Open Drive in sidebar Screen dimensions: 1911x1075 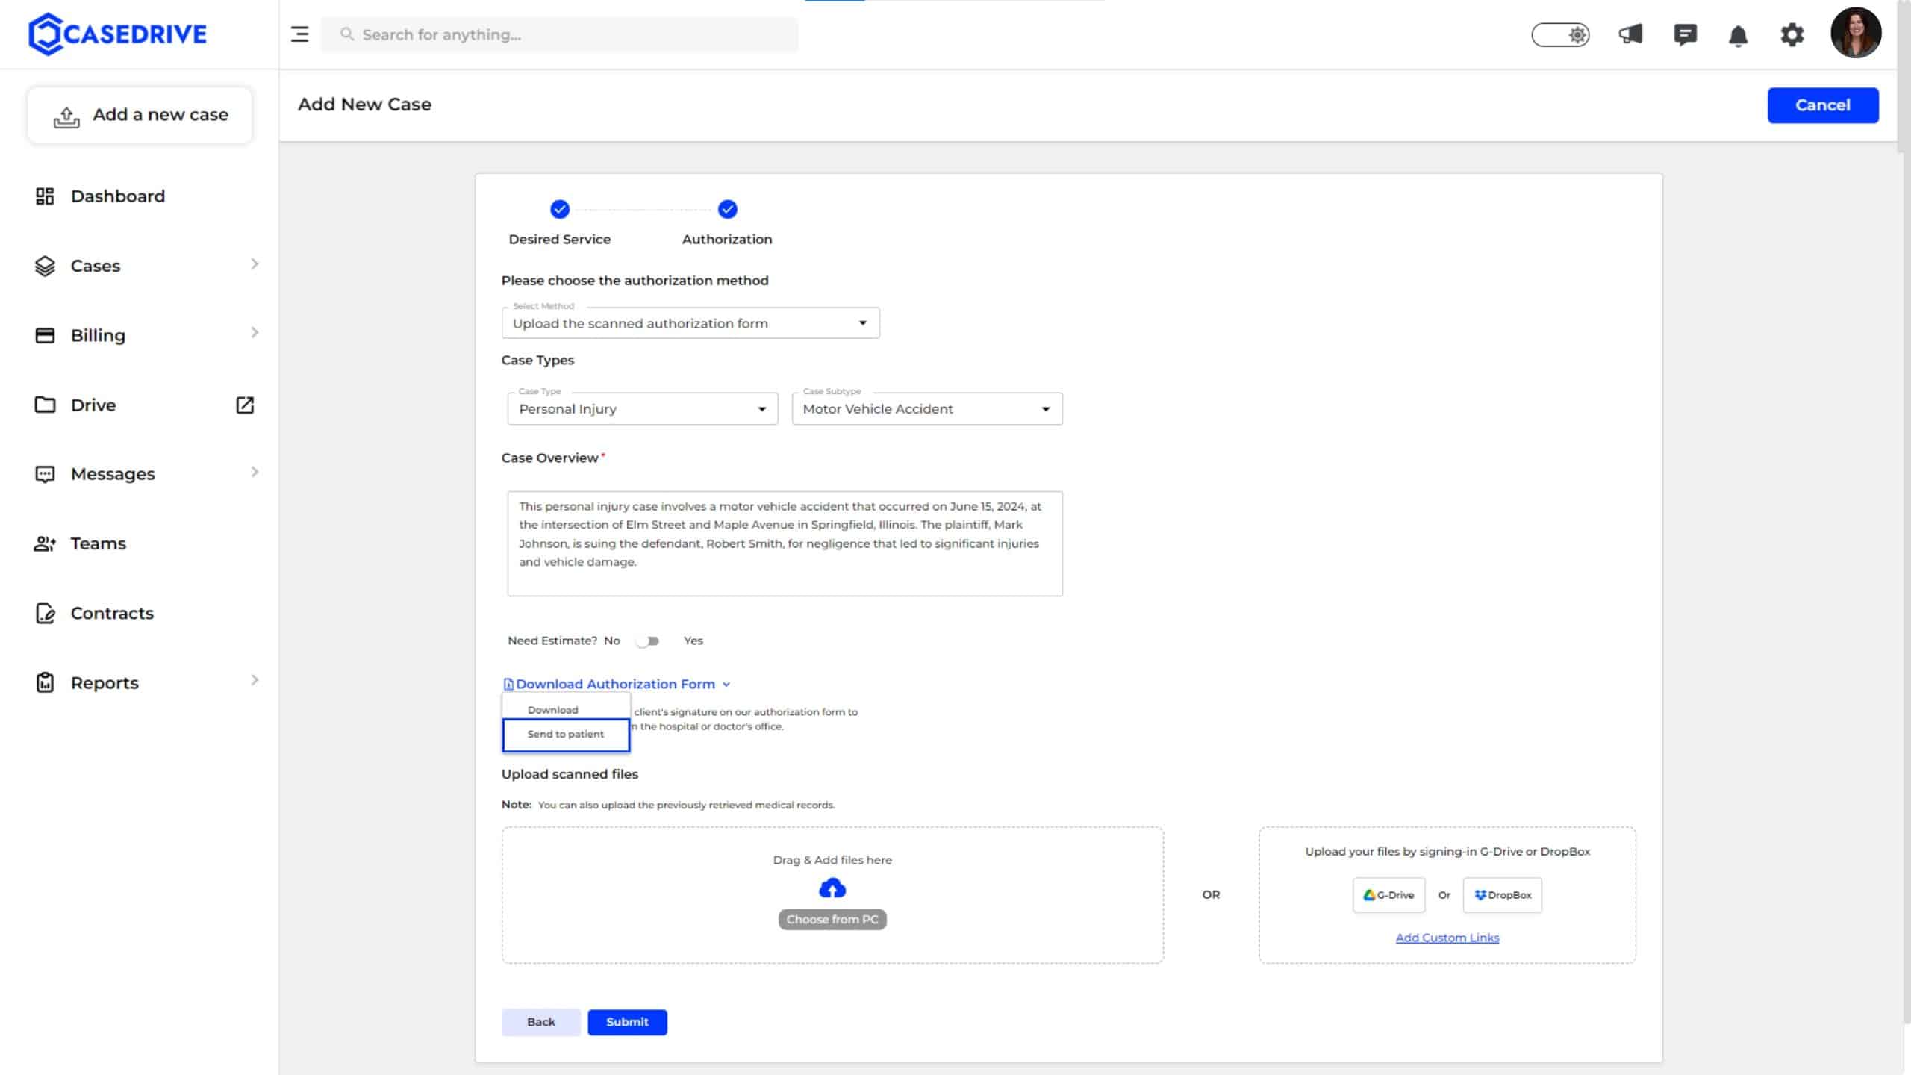pyautogui.click(x=93, y=405)
